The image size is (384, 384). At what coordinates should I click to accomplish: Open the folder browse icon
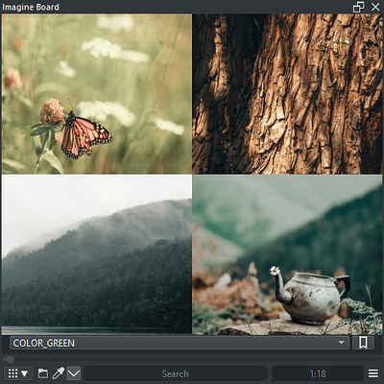tap(43, 373)
